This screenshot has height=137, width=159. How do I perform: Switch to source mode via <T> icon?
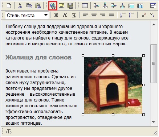tap(9, 132)
